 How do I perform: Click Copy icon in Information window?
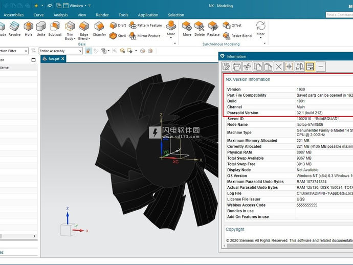(x=257, y=67)
